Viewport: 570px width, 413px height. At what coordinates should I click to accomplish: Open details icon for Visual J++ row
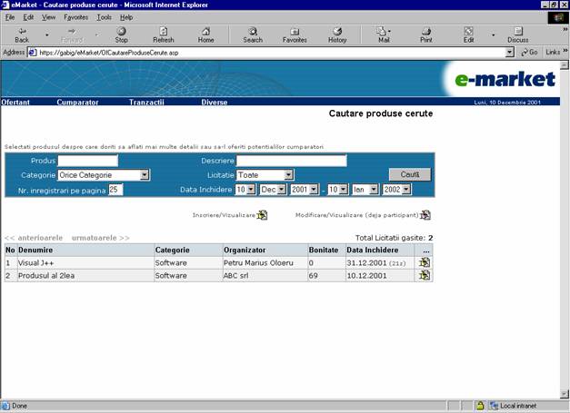(x=425, y=262)
